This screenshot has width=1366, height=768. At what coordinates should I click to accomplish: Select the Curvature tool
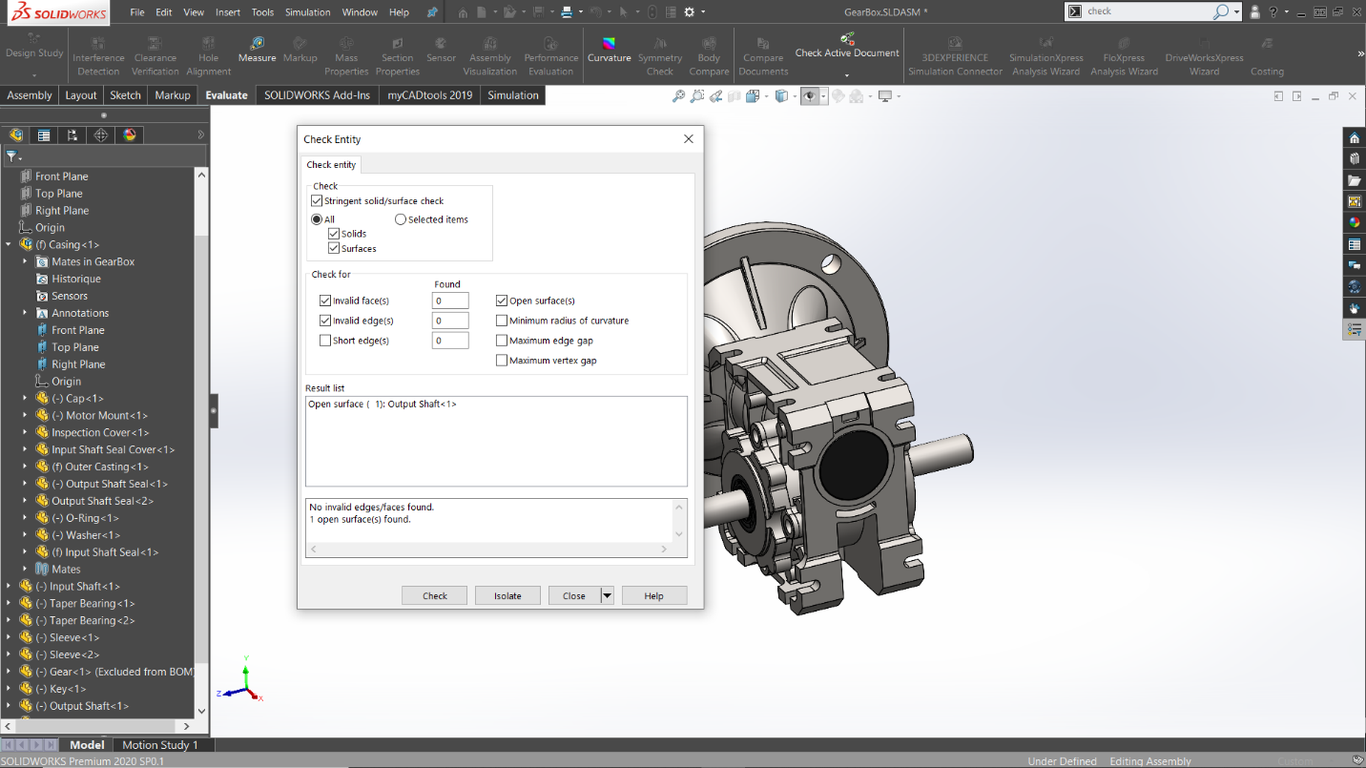click(609, 50)
